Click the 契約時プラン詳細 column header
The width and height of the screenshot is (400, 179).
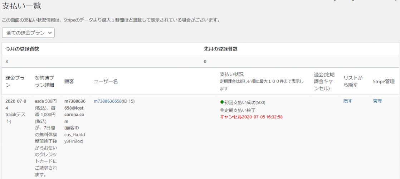pyautogui.click(x=44, y=82)
